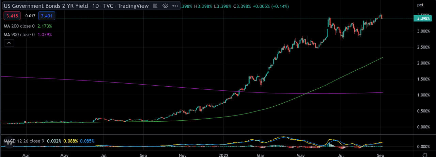Open chart settings gear at bottom right
This screenshot has height=157, width=436.
pos(424,155)
